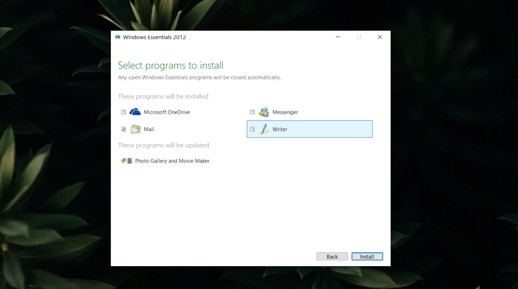Image resolution: width=518 pixels, height=289 pixels.
Task: Click the Photo Gallery and Movie Maker text
Action: pos(172,161)
